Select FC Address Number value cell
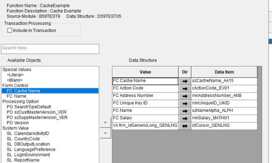272x163 pixels. pos(146,96)
